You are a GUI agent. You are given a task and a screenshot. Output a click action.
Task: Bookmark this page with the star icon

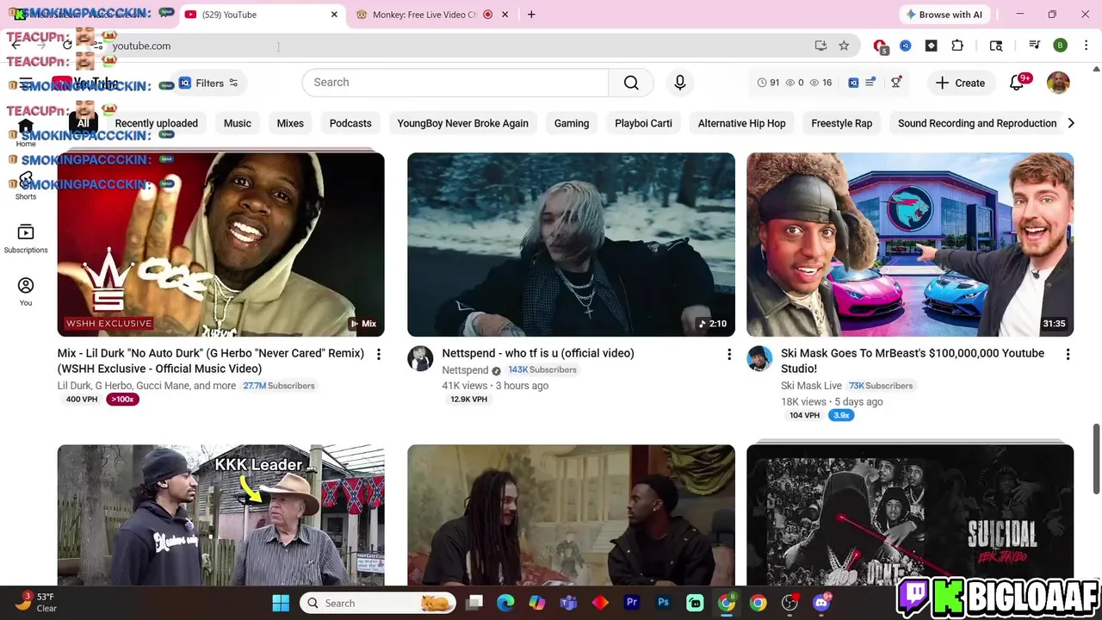(x=844, y=46)
